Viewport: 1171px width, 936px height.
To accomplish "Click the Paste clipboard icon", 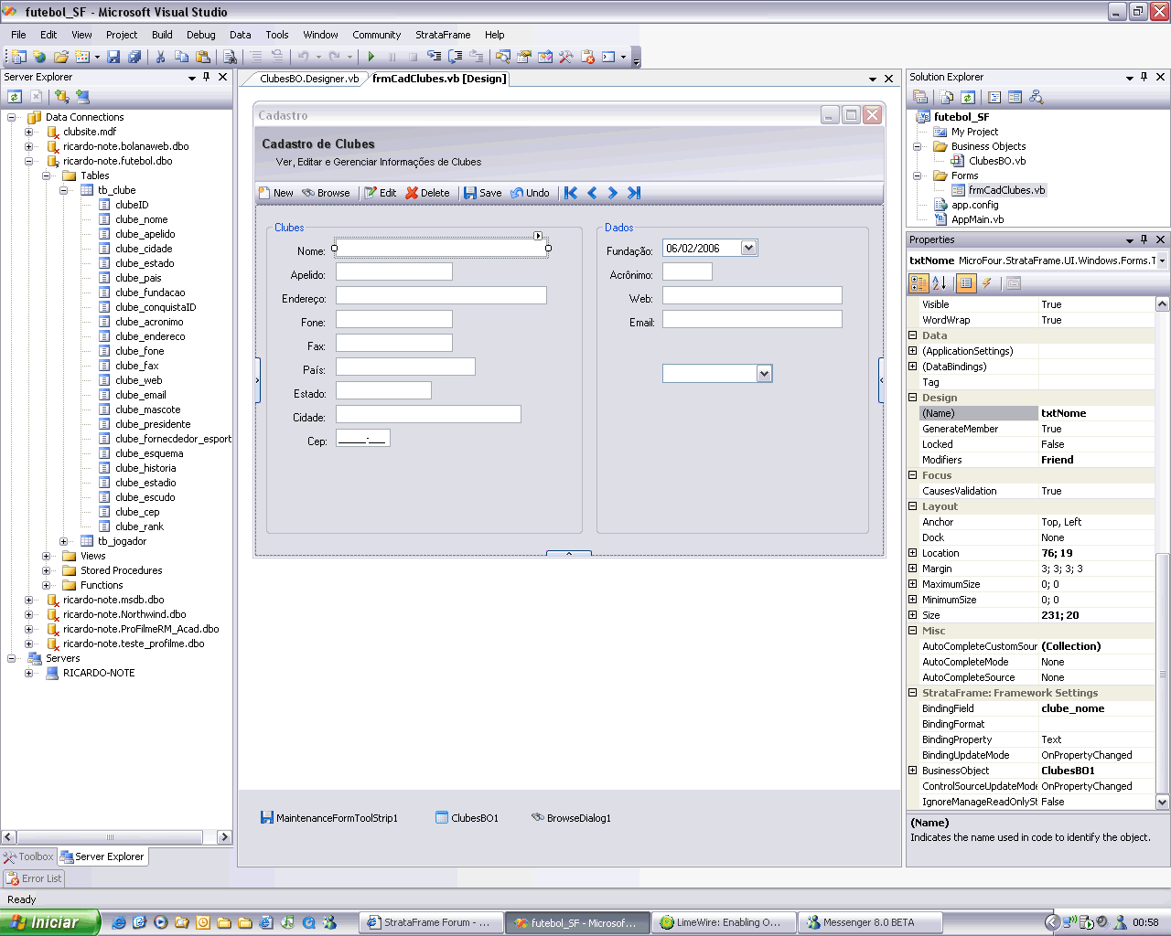I will point(203,57).
